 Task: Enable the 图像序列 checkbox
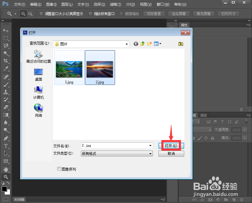pyautogui.click(x=59, y=169)
